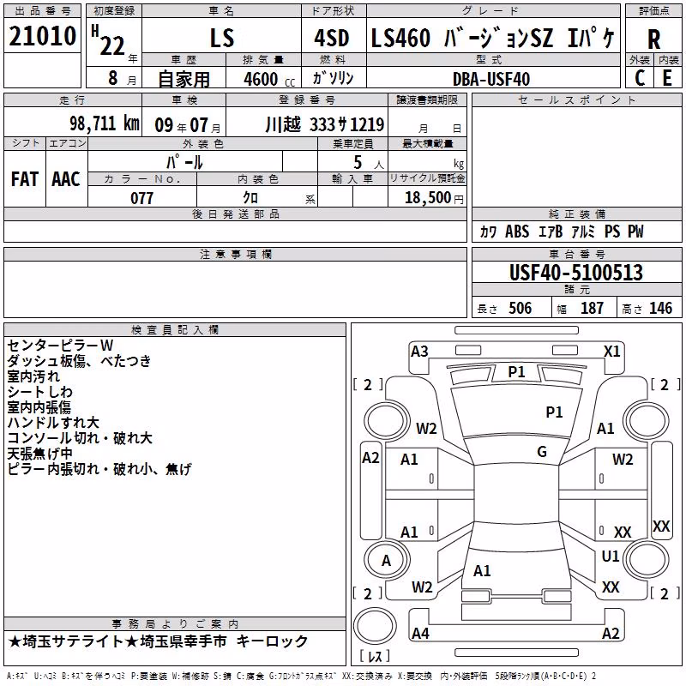Click the registration number 川越 333サ1219
Viewport: 686px width, 686px height.
[325, 124]
